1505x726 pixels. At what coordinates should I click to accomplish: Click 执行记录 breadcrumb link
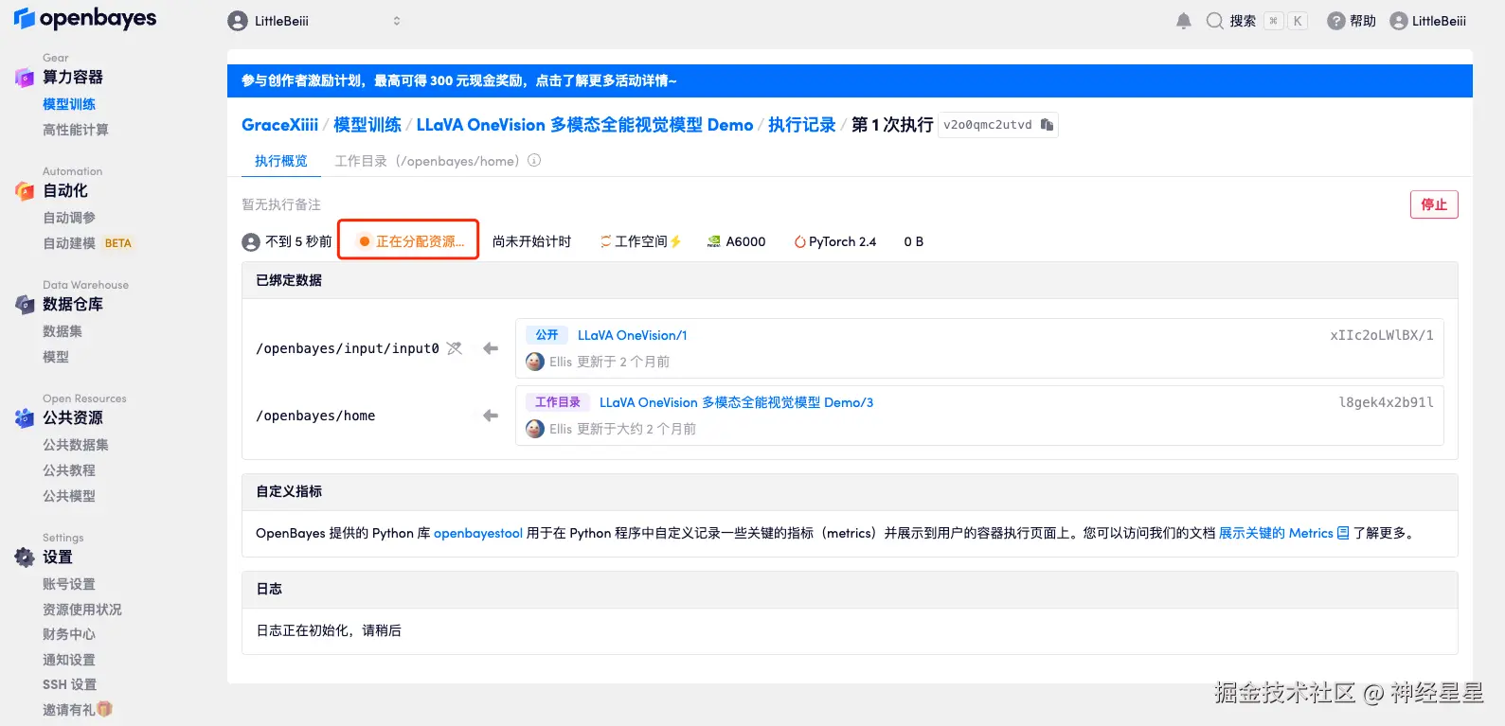[802, 125]
